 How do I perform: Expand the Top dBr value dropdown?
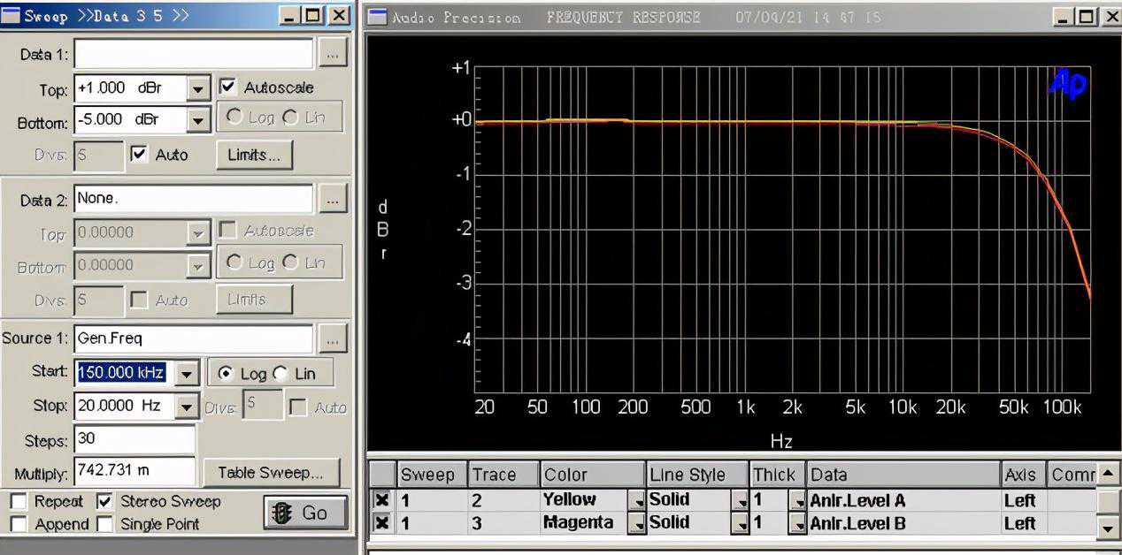[x=198, y=88]
